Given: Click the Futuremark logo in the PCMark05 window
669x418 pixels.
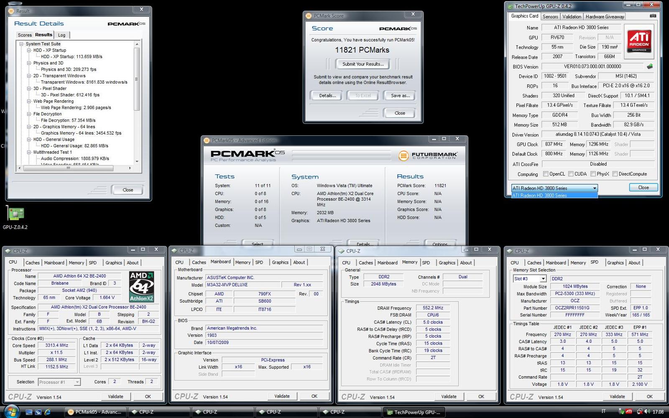Looking at the screenshot, I should click(x=428, y=156).
